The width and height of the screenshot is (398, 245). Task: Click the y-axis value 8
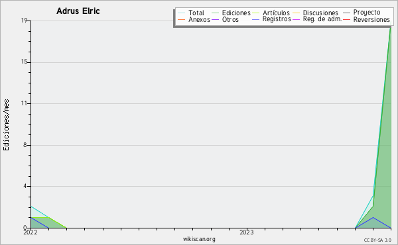pos(25,145)
